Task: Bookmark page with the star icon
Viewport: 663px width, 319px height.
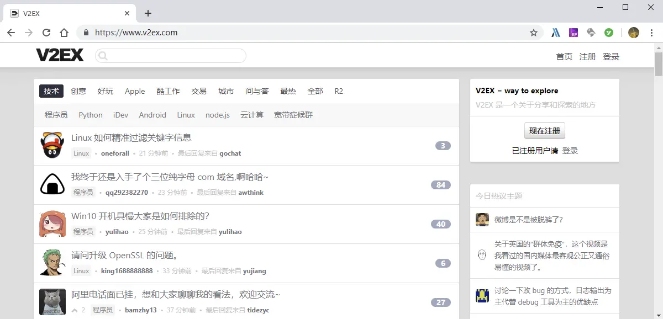Action: (534, 33)
